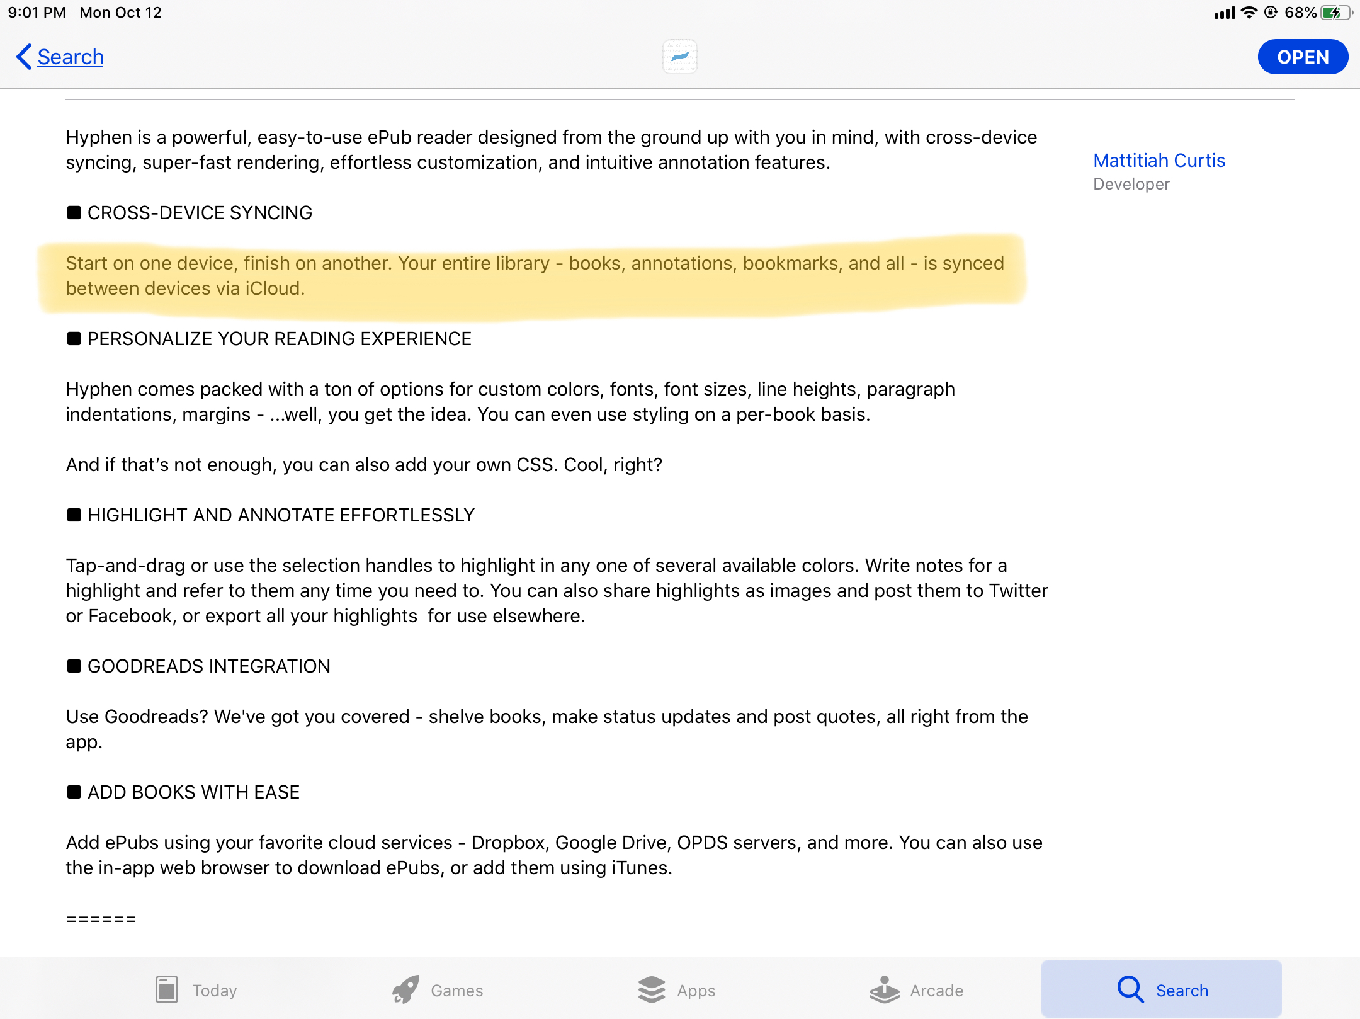This screenshot has width=1360, height=1019.
Task: Tap the Hyphen app icon in header
Action: click(x=679, y=57)
